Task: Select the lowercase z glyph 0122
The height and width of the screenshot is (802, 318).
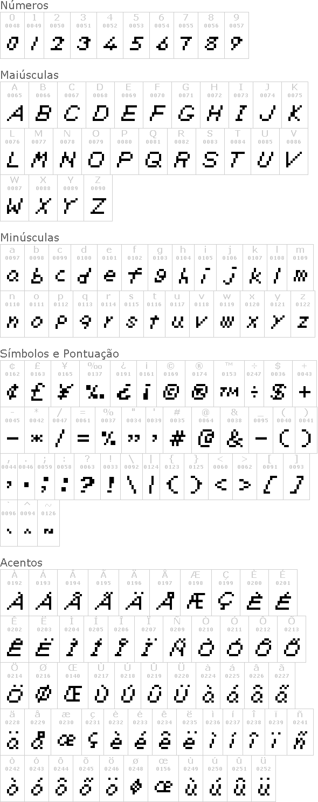Action: coord(303,314)
